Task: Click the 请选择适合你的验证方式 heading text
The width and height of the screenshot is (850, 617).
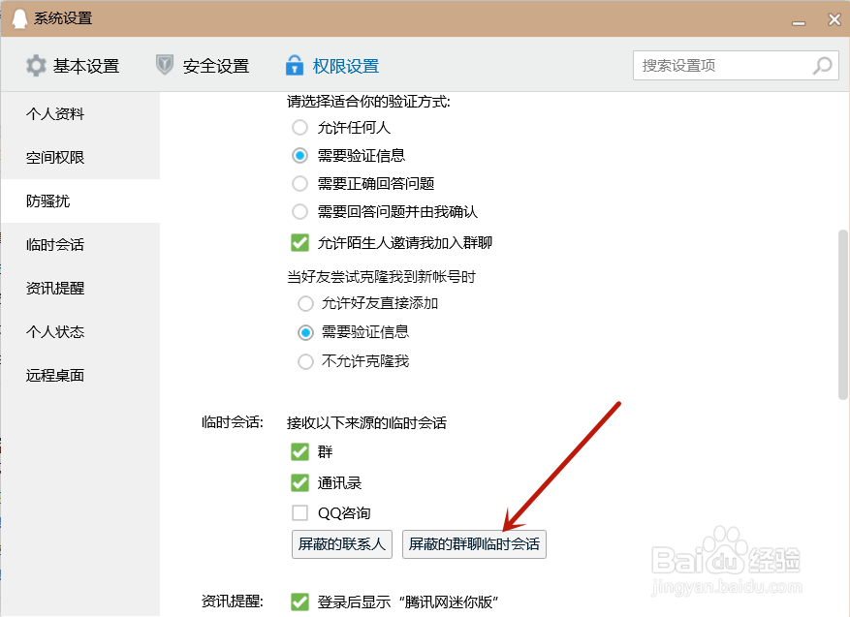Action: coord(368,102)
